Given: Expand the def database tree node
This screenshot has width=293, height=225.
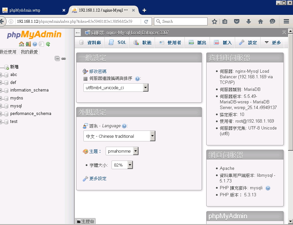Looking at the screenshot, I should (x=1, y=83).
